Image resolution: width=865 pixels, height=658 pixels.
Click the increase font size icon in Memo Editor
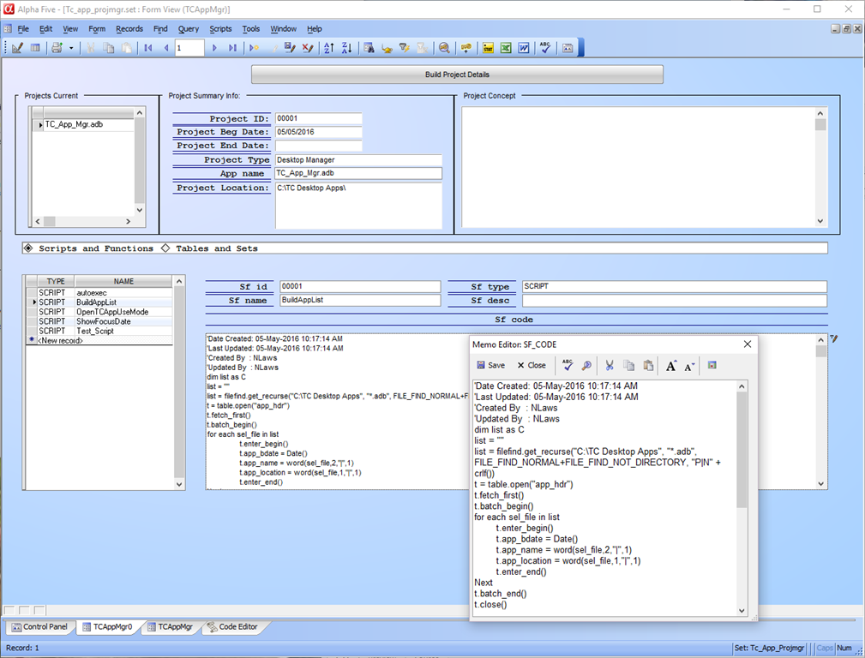click(x=671, y=366)
